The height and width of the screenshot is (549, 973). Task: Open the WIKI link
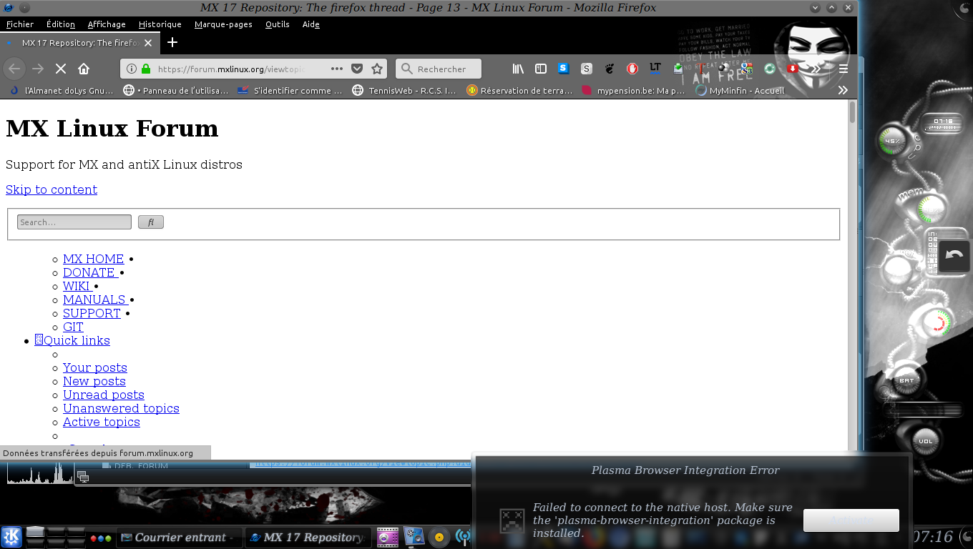click(77, 286)
